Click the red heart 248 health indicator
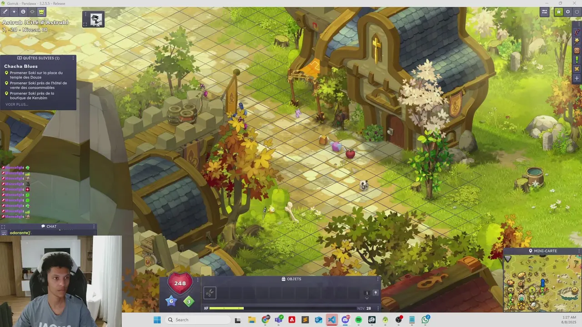The width and height of the screenshot is (582, 327). tap(180, 283)
